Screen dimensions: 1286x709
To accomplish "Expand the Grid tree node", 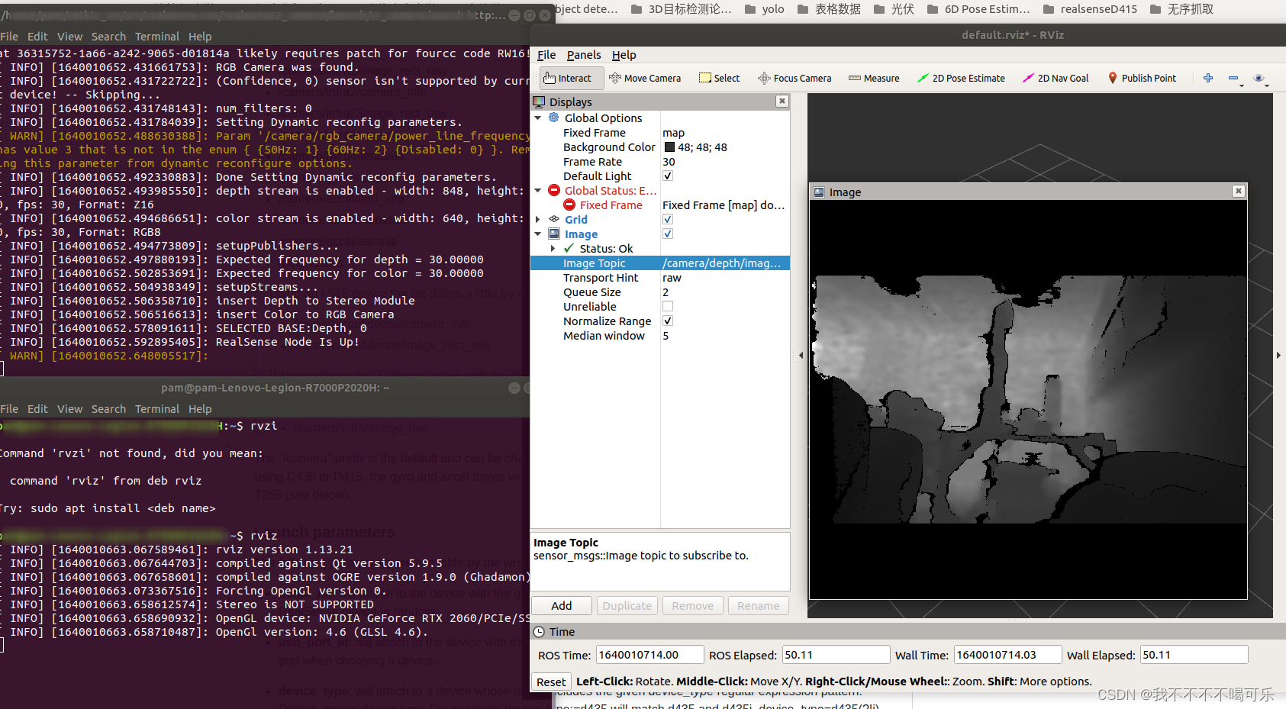I will pos(538,219).
